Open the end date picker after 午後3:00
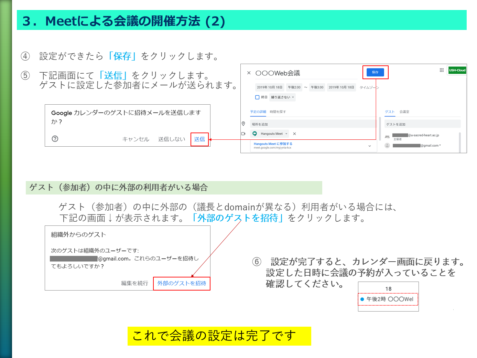Screen dimensions: 477x358 point(341,87)
